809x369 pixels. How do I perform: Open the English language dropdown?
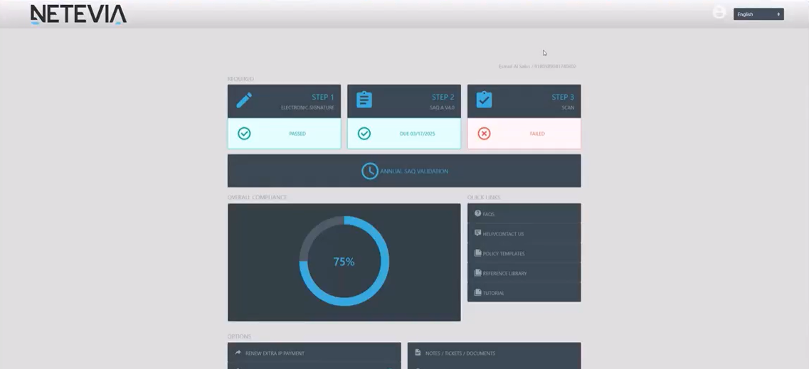point(758,14)
